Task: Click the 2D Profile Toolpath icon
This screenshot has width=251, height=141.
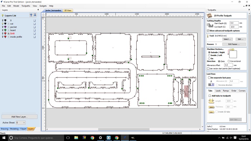Action: click(209, 15)
